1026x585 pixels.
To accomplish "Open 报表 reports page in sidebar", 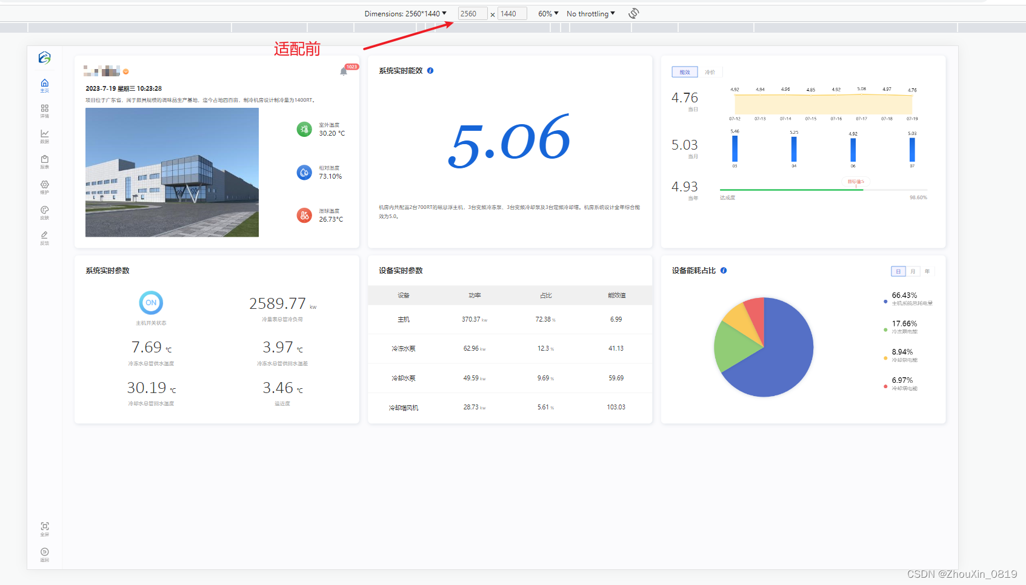I will (44, 162).
